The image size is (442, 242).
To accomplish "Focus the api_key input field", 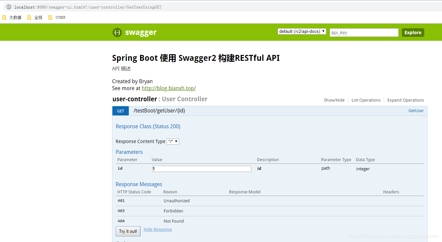I will [364, 33].
